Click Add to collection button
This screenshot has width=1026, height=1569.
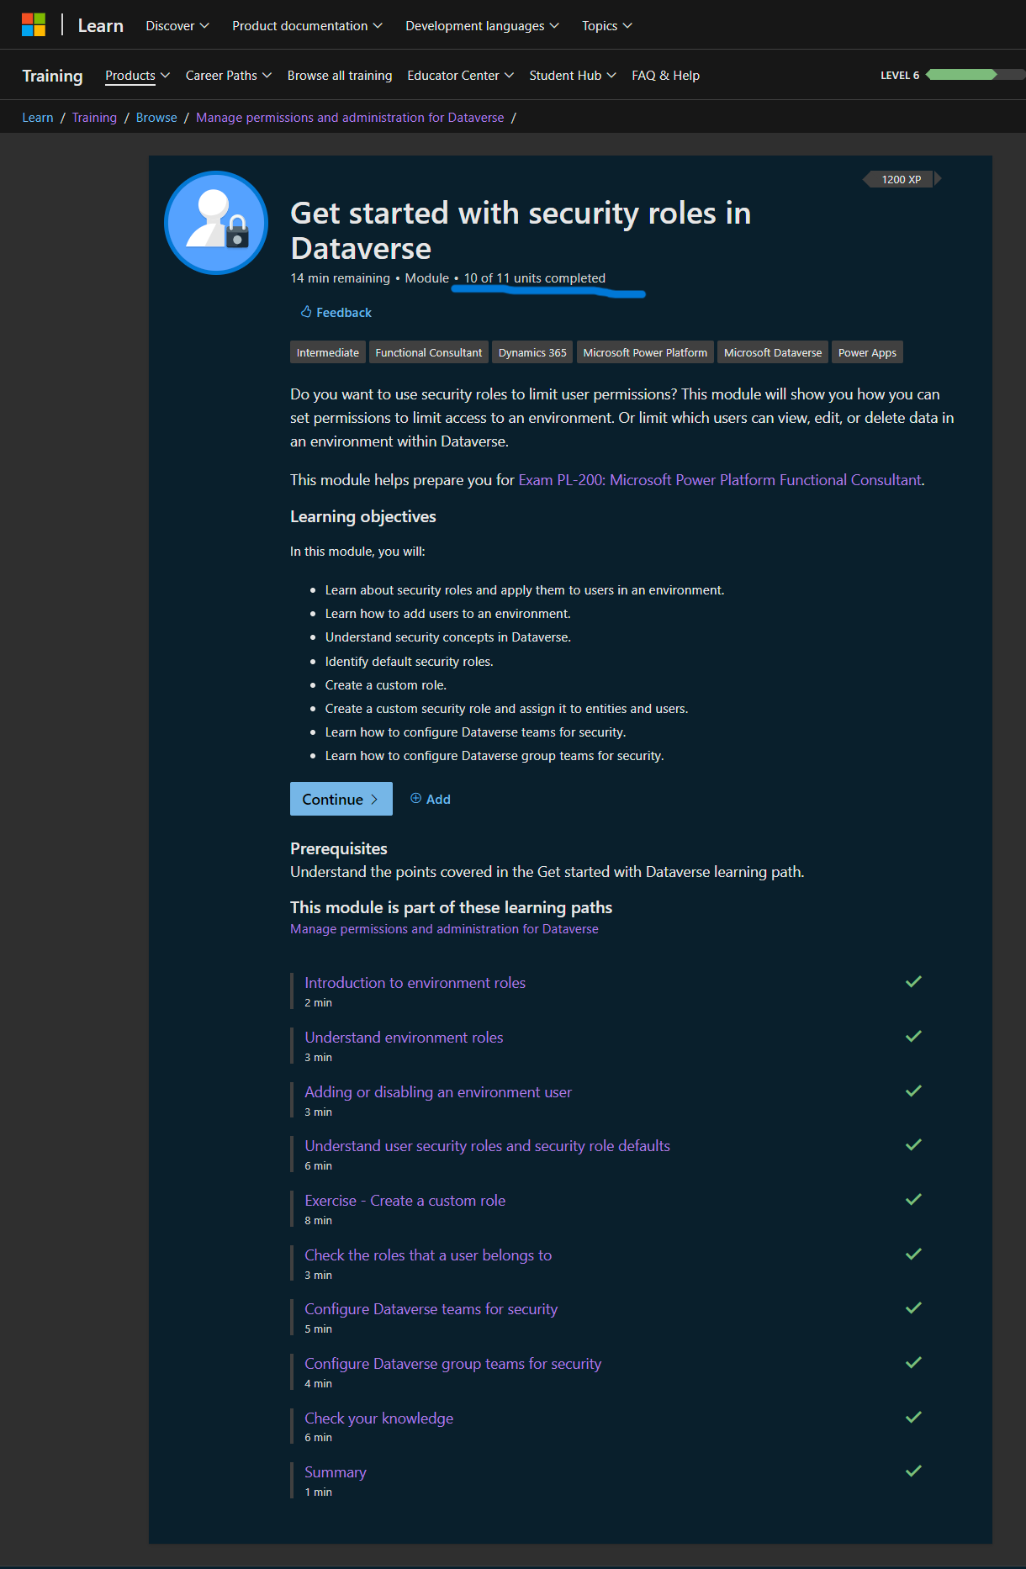click(x=431, y=799)
